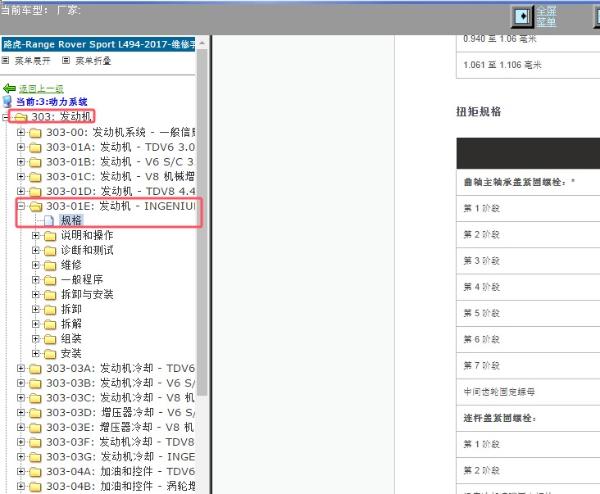
Task: Click folder icon for 303-03D 增压器冷却
Action: click(x=35, y=413)
